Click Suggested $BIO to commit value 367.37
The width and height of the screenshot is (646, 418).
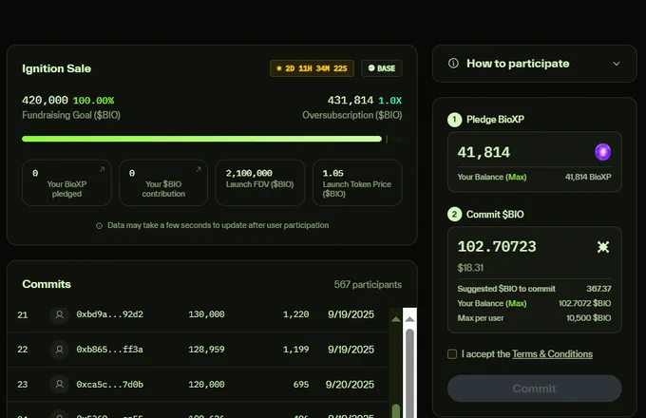pyautogui.click(x=598, y=289)
